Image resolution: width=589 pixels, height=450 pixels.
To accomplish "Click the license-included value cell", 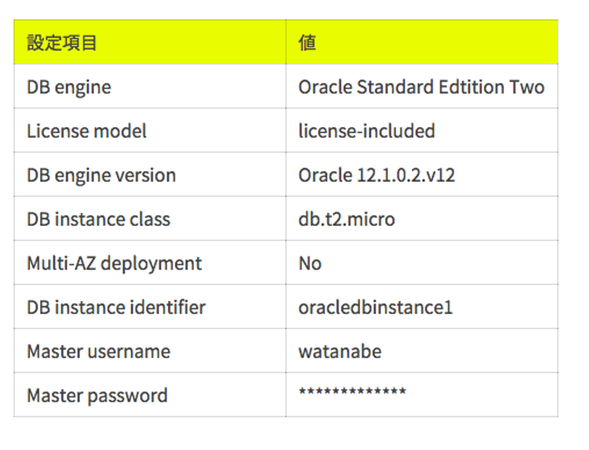I will [x=366, y=131].
